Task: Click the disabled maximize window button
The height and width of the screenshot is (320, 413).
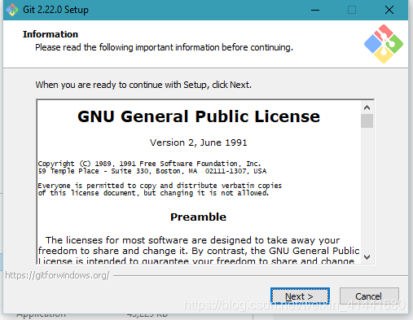Action: tap(352, 10)
